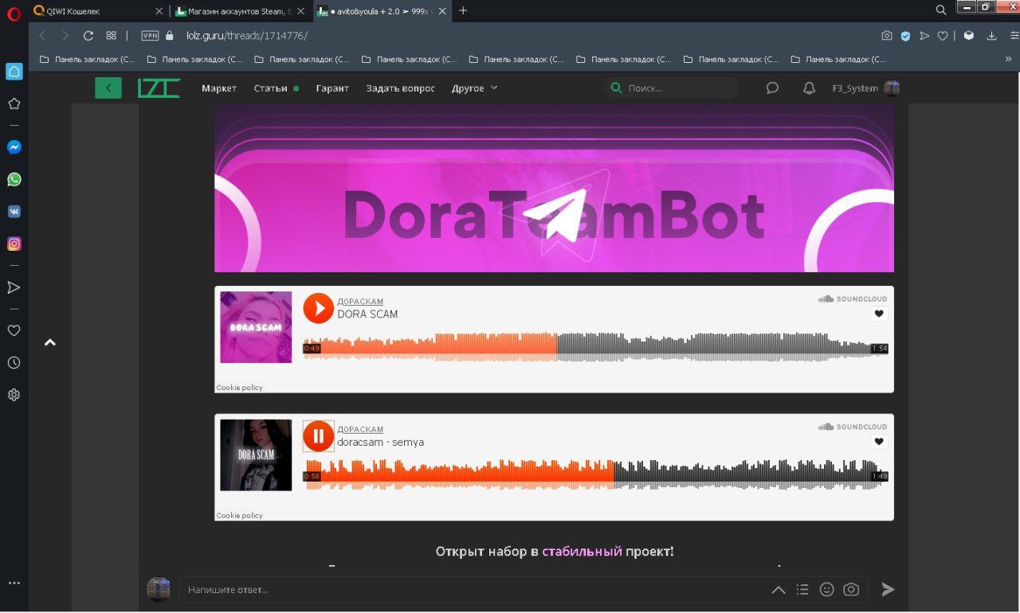Click the green back arrow button on forum
Screen dimensions: 1020x613
pos(108,88)
